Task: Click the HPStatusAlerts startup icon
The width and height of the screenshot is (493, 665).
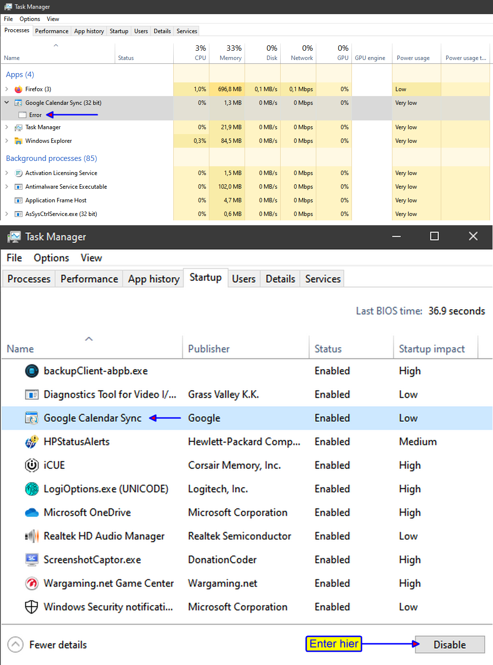Action: coord(32,442)
